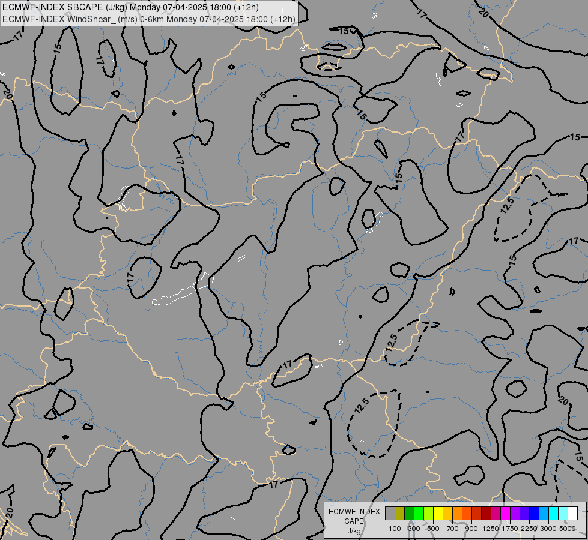Select the ECMWF-INDEX CAPE J/kg legend title

click(354, 521)
